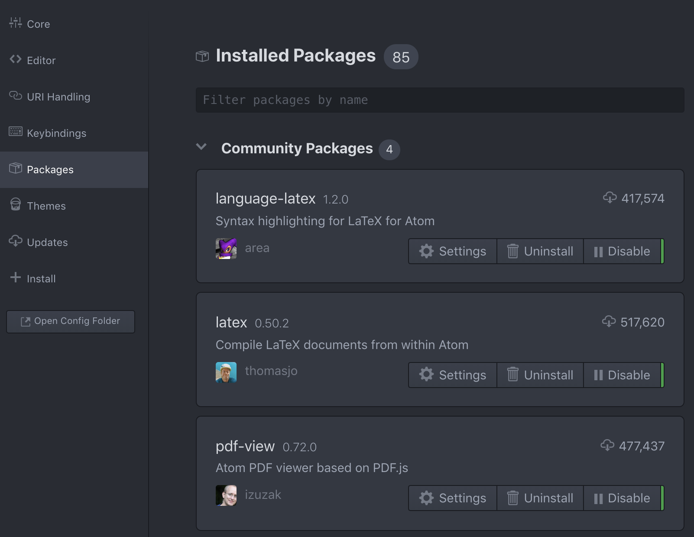
Task: Open the language-latex package title link
Action: click(266, 199)
